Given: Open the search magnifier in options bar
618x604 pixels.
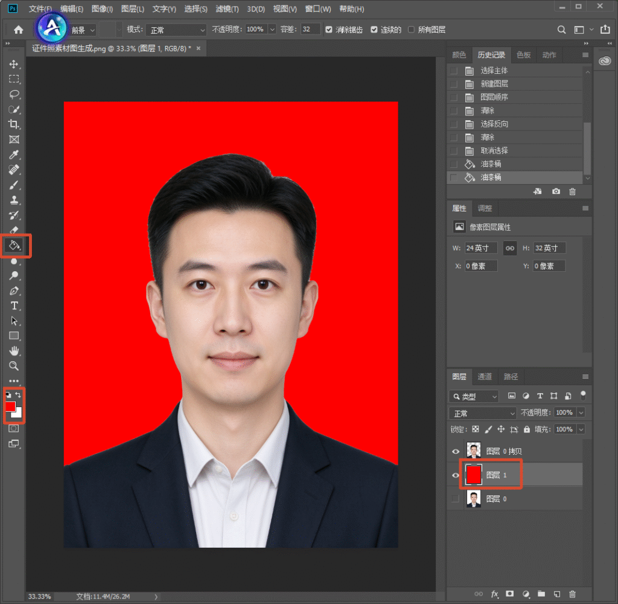Looking at the screenshot, I should pos(562,30).
